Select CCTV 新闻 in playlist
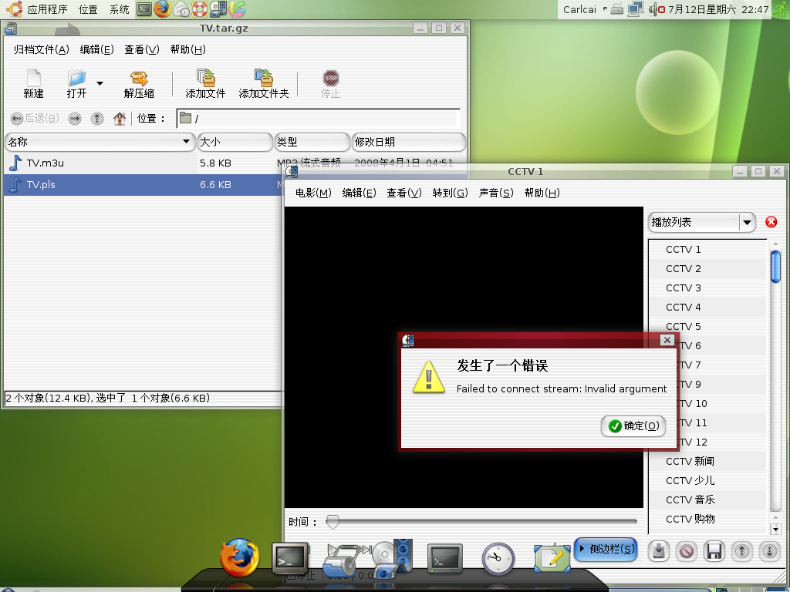Image resolution: width=790 pixels, height=592 pixels. 707,461
